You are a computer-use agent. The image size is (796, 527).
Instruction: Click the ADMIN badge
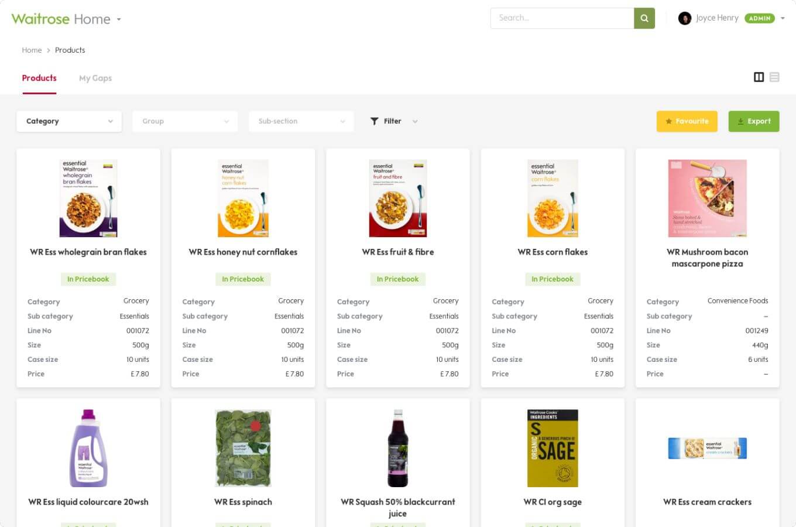click(759, 18)
